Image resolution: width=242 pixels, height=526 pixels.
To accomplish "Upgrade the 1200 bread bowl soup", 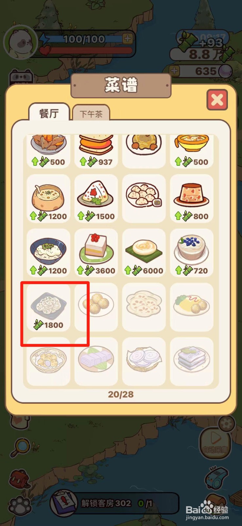I will pos(48,199).
